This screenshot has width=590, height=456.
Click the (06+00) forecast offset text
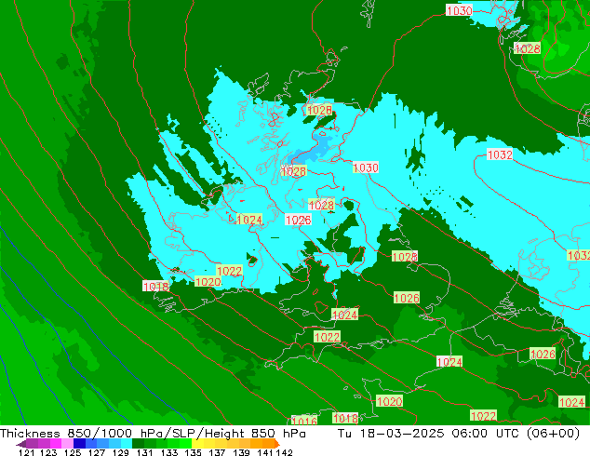coord(553,434)
